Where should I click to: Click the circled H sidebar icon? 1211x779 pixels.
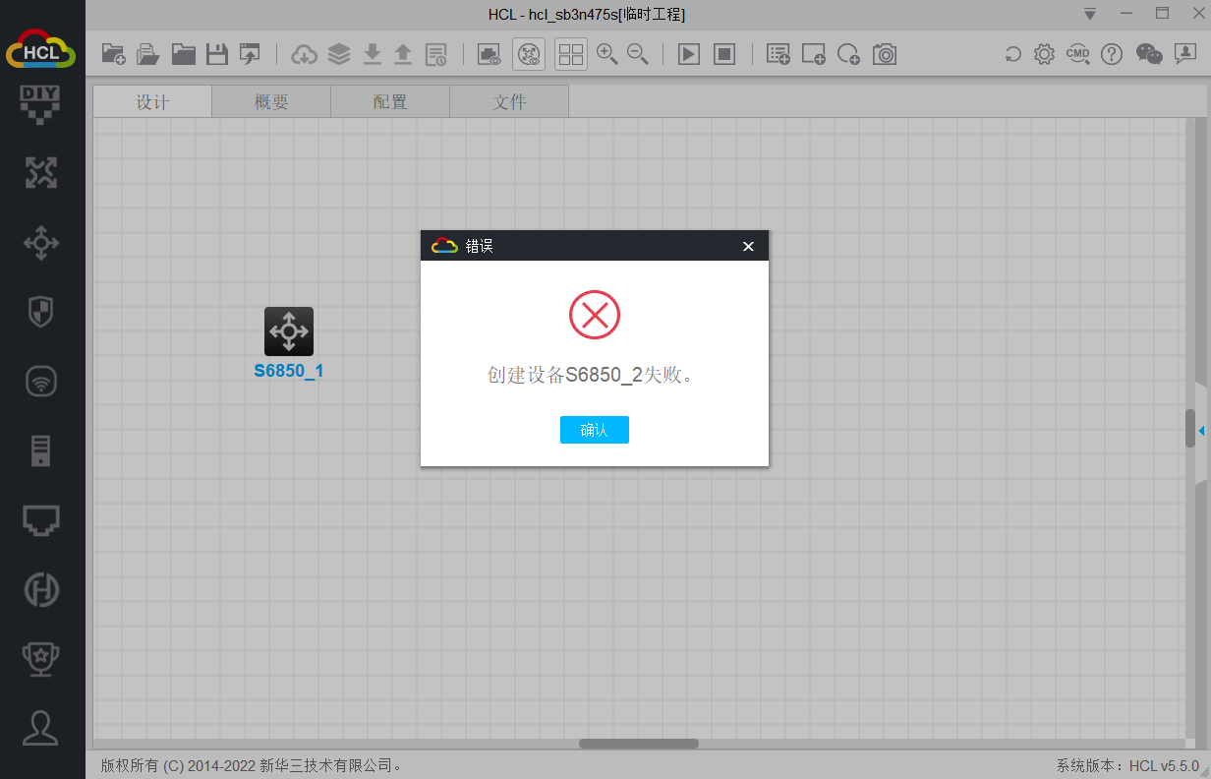pos(40,590)
